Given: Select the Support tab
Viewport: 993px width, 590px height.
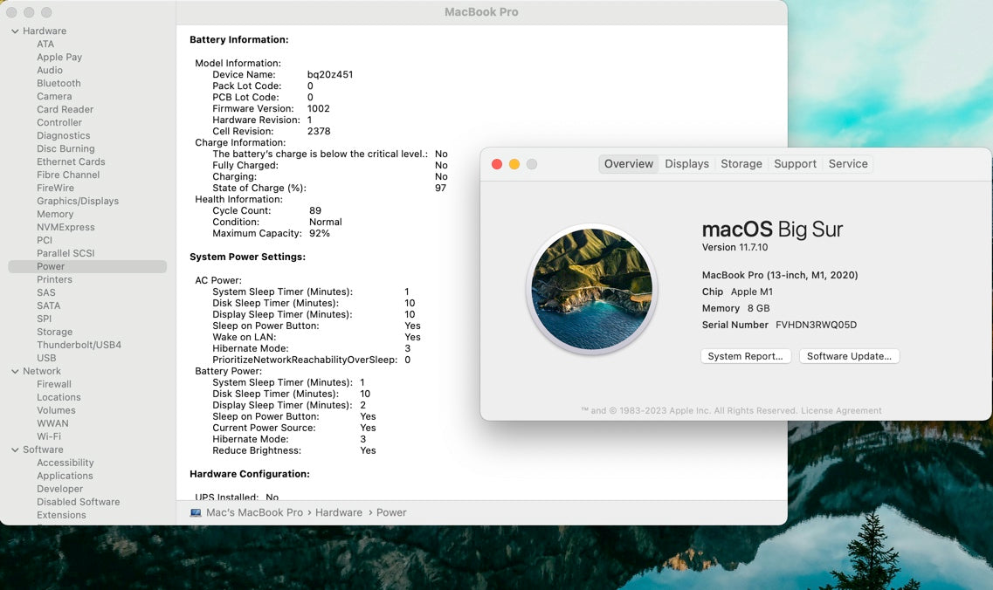Looking at the screenshot, I should coord(795,164).
